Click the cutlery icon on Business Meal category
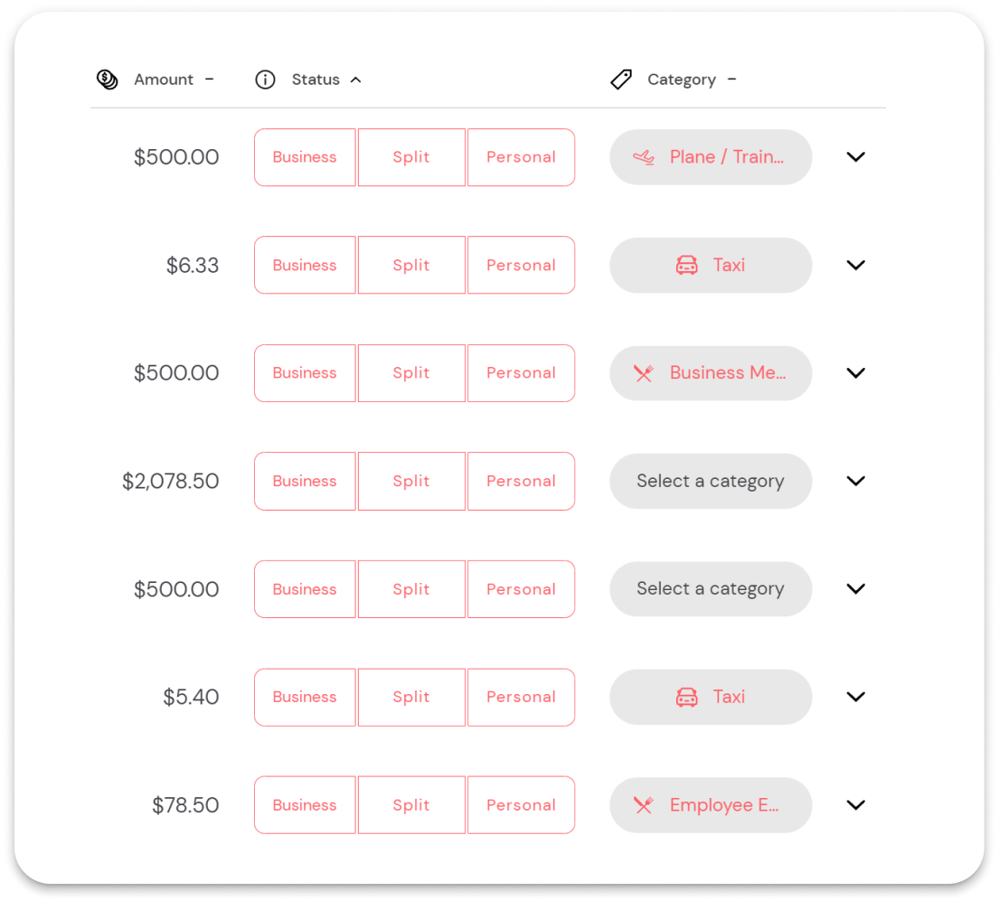Viewport: 999px width, 901px height. pos(644,372)
